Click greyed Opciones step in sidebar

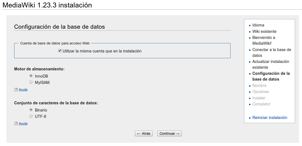[x=261, y=92]
